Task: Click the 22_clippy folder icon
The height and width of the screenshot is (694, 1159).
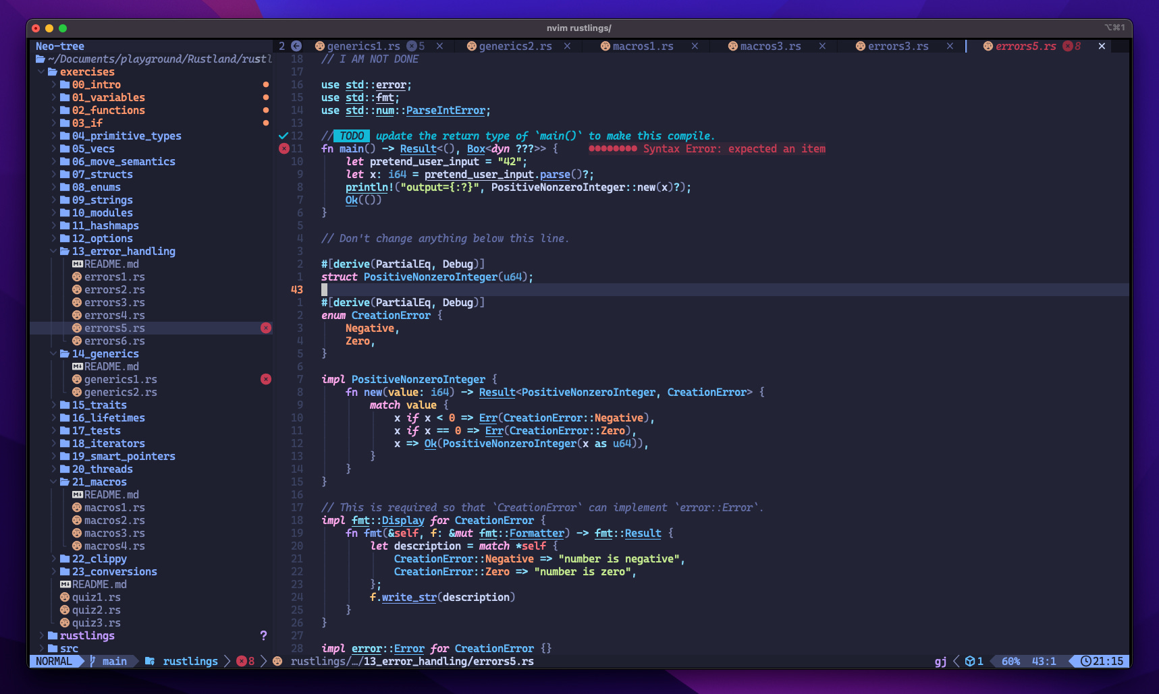Action: click(65, 558)
